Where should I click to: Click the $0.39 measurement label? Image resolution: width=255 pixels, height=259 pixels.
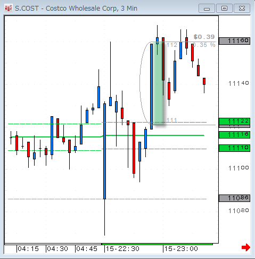(204, 37)
